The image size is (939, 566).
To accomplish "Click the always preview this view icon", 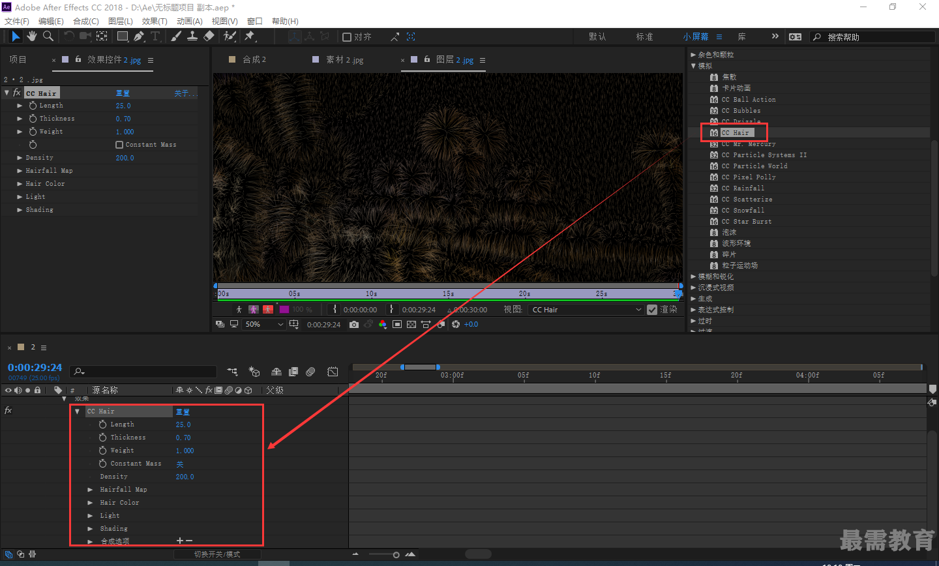I will [x=220, y=324].
